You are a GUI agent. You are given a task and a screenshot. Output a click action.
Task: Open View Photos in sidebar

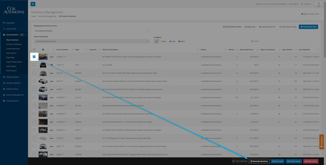(11, 53)
